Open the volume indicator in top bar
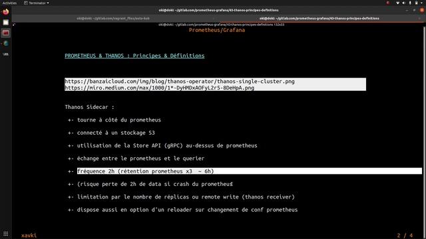Image resolution: width=426 pixels, height=239 pixels. pyautogui.click(x=404, y=3)
